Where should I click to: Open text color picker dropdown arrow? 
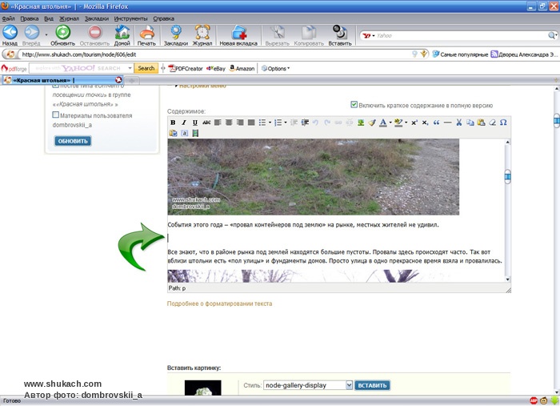pos(390,123)
